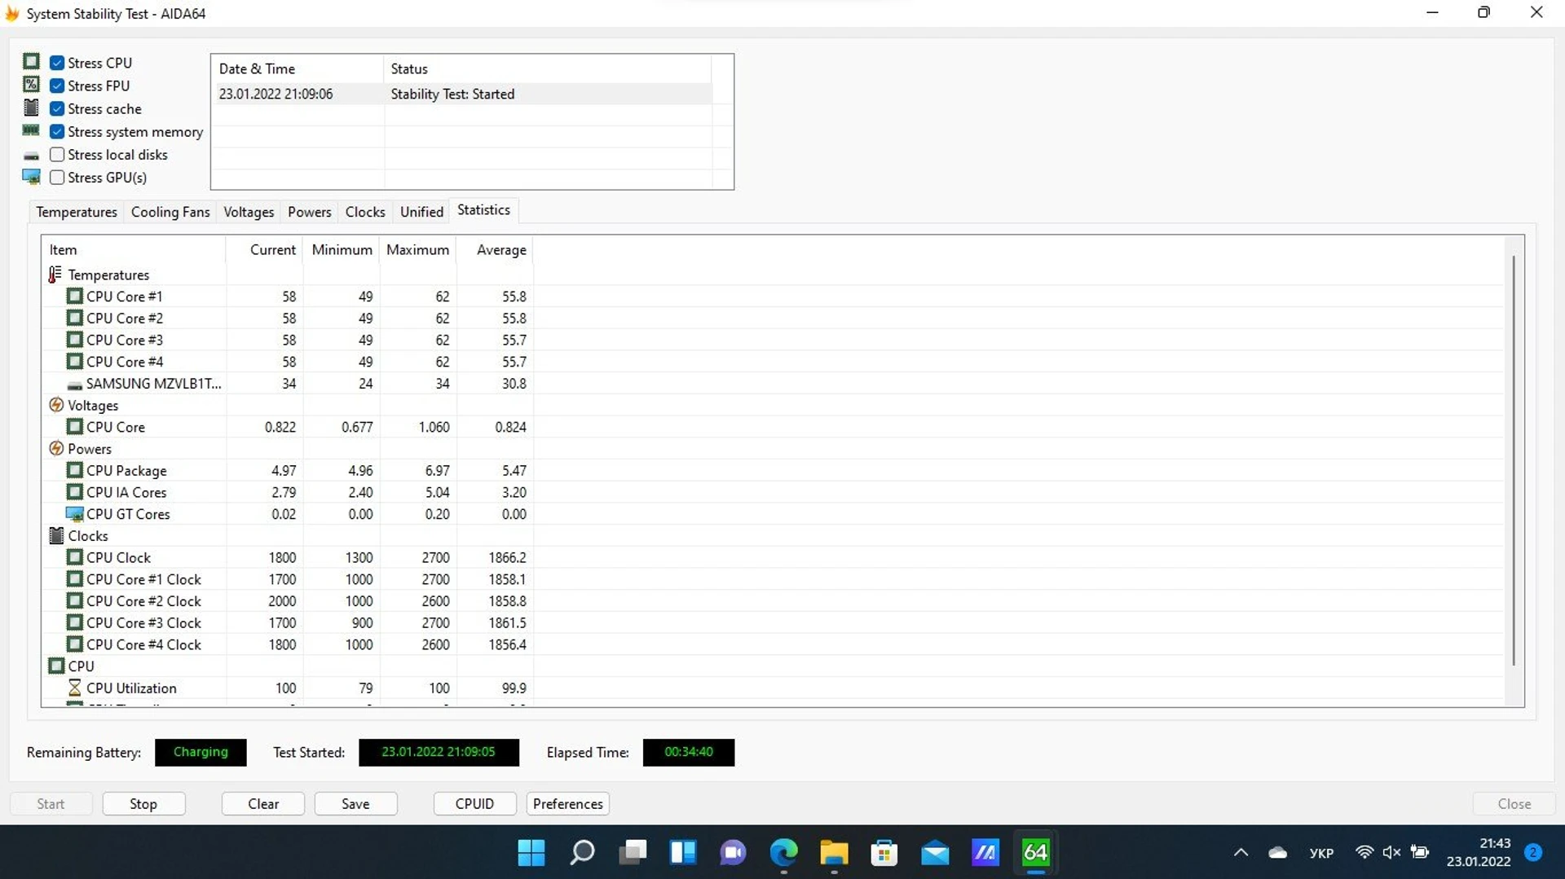Click the drive icon beside SAMSUNG MZVLB1T
Image resolution: width=1565 pixels, height=879 pixels.
(x=74, y=385)
